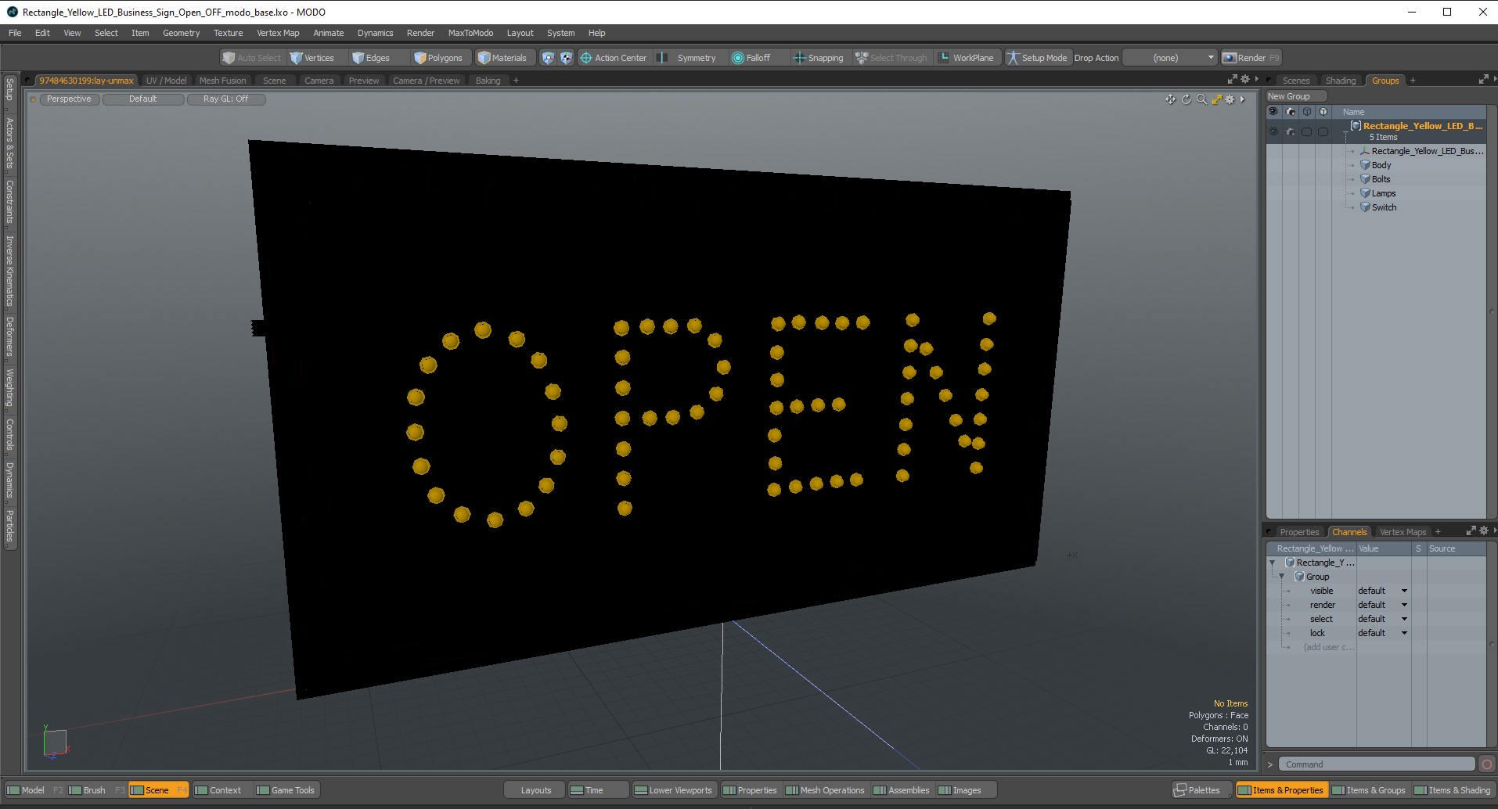Open the Channels panel gear settings
This screenshot has height=809, width=1498.
[x=1483, y=531]
